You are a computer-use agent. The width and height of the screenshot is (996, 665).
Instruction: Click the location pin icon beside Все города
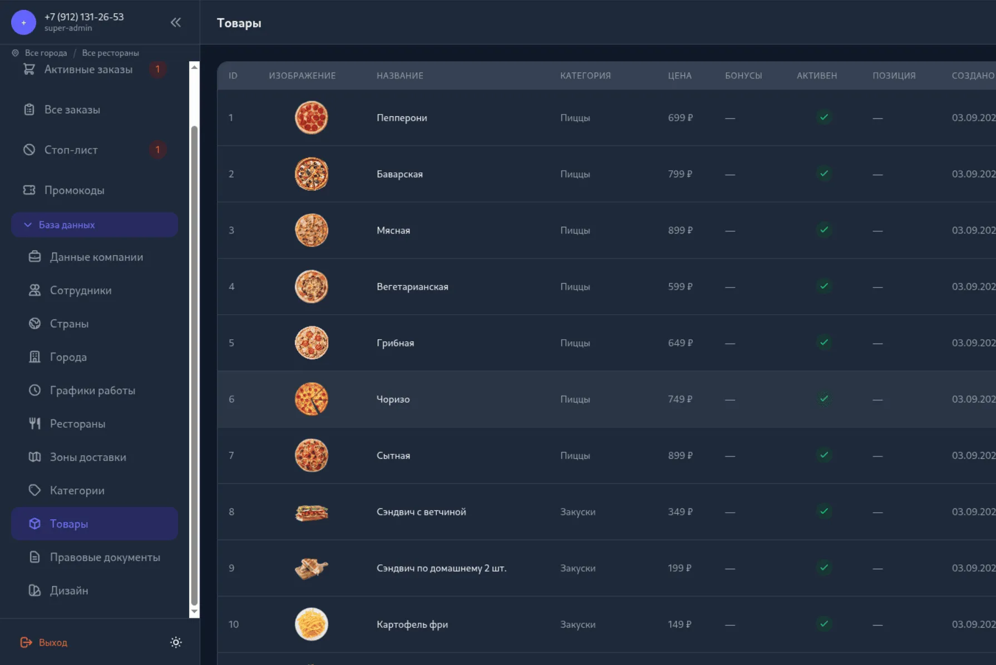coord(16,53)
